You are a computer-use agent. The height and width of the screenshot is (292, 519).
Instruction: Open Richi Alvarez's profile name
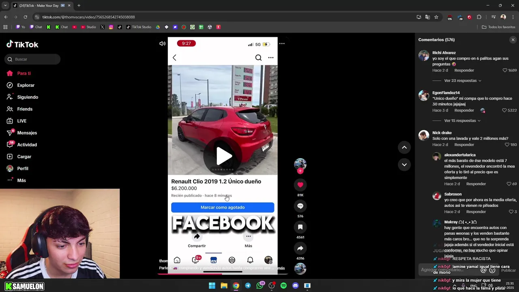pos(444,53)
